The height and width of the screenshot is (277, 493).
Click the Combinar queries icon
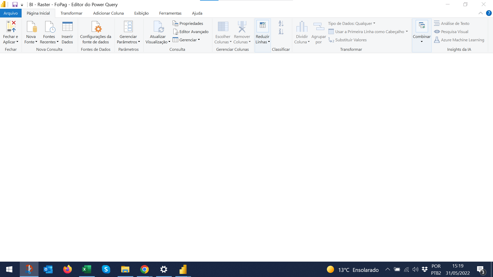tap(422, 26)
